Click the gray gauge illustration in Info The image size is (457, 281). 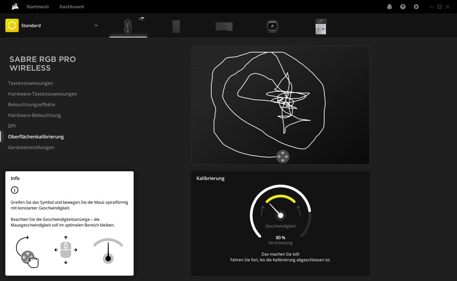click(x=108, y=251)
